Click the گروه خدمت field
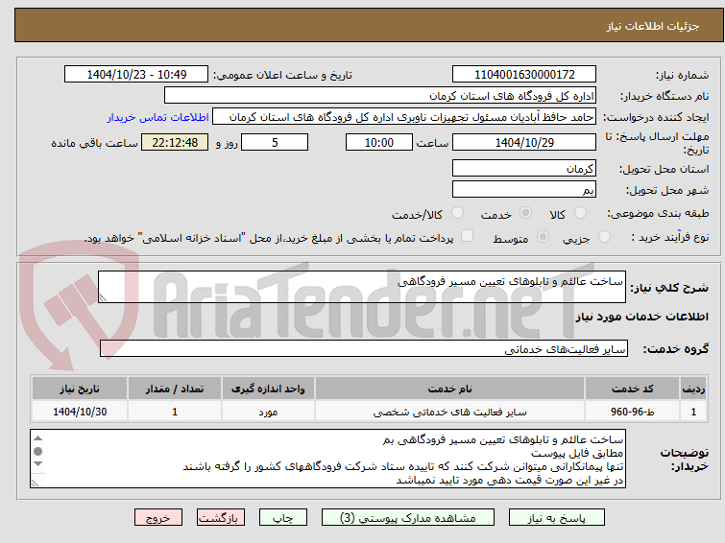This screenshot has width=725, height=543. [363, 348]
